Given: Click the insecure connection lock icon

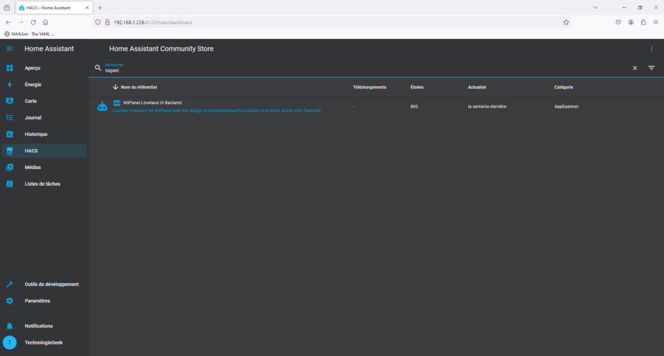Looking at the screenshot, I should click(107, 23).
